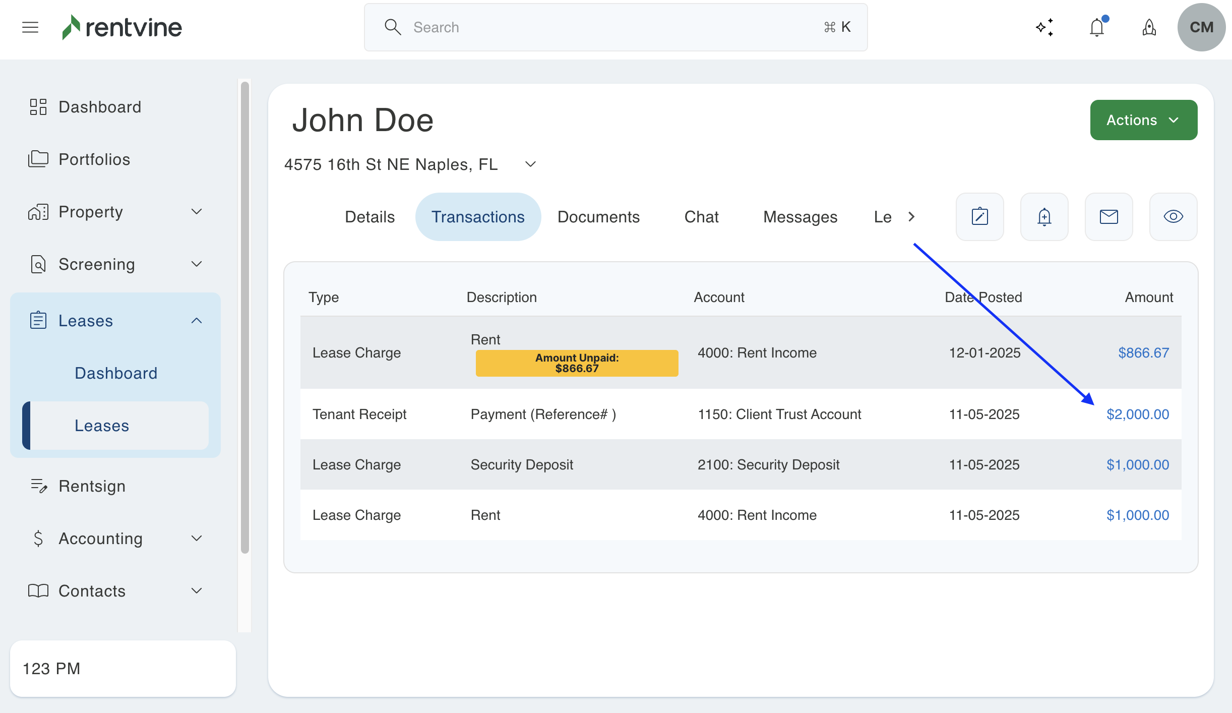This screenshot has height=713, width=1232.
Task: Expand the Property sidebar menu
Action: coord(197,212)
